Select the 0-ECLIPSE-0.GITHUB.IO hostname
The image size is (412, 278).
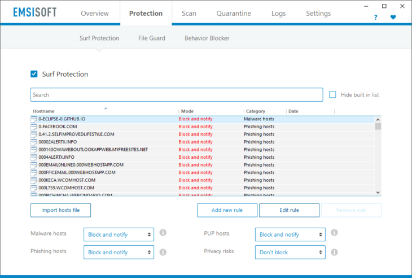[x=62, y=119]
